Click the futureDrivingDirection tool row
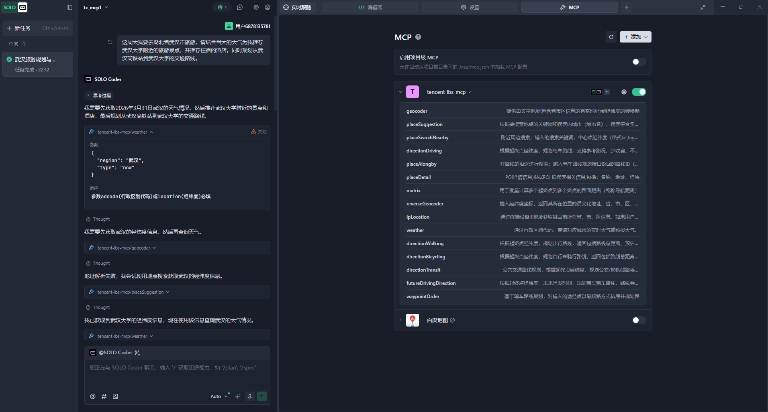 (x=523, y=283)
